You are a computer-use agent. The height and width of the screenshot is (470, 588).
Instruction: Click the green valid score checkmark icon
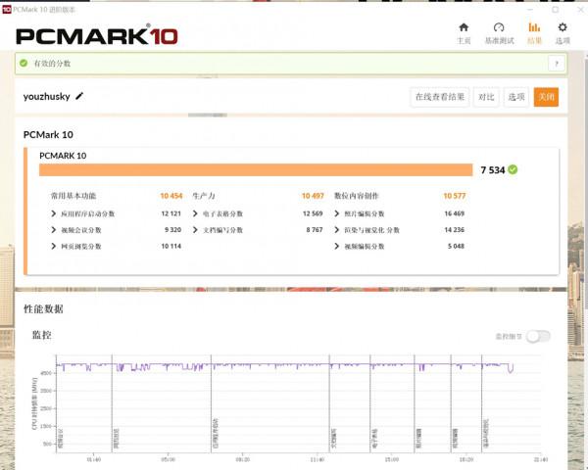pos(24,63)
